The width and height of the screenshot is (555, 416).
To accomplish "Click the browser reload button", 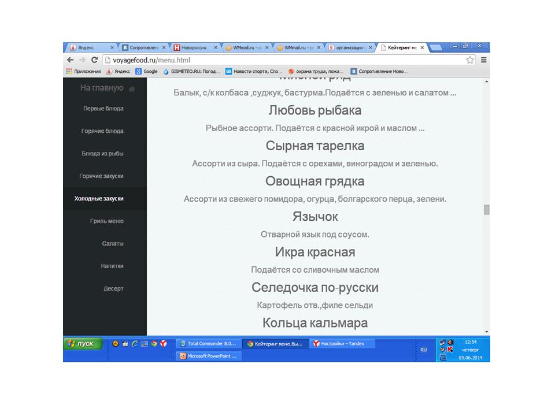I will pyautogui.click(x=94, y=60).
